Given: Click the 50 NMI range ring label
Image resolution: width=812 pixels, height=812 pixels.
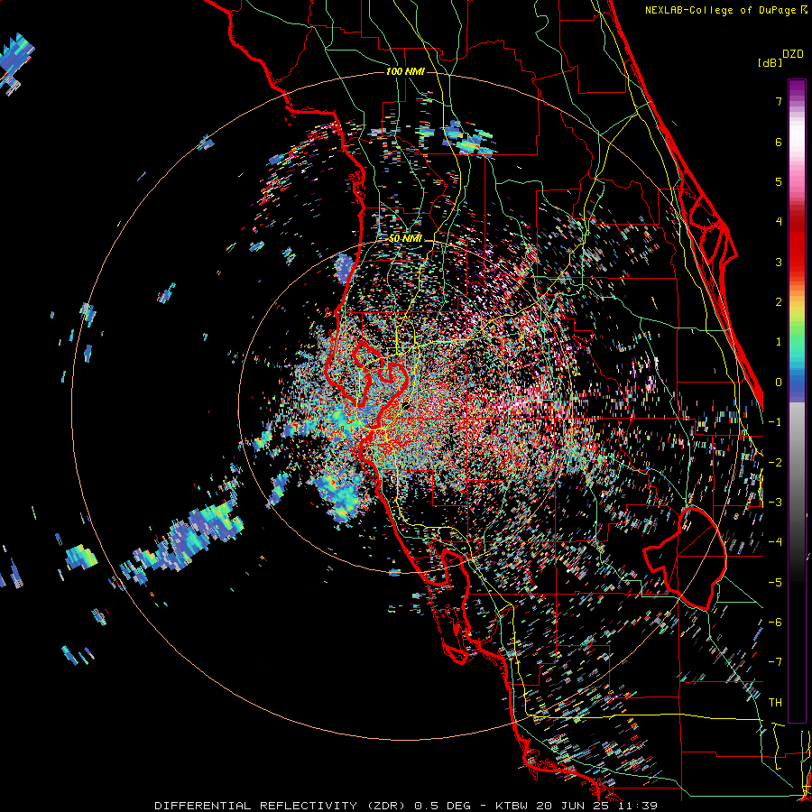Looking at the screenshot, I should click(405, 239).
